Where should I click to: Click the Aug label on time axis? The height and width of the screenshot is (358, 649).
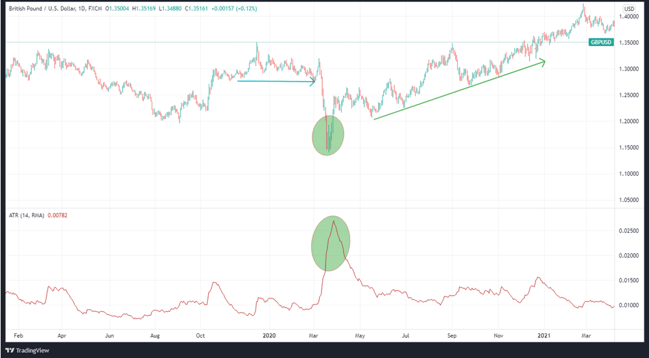click(x=155, y=336)
